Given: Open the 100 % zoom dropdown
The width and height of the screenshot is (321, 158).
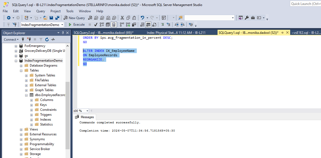Looking at the screenshot, I should (x=87, y=111).
